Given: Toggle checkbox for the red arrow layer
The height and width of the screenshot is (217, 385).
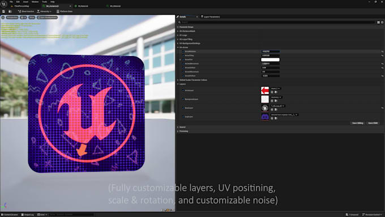Looking at the screenshot, I should coord(183,91).
